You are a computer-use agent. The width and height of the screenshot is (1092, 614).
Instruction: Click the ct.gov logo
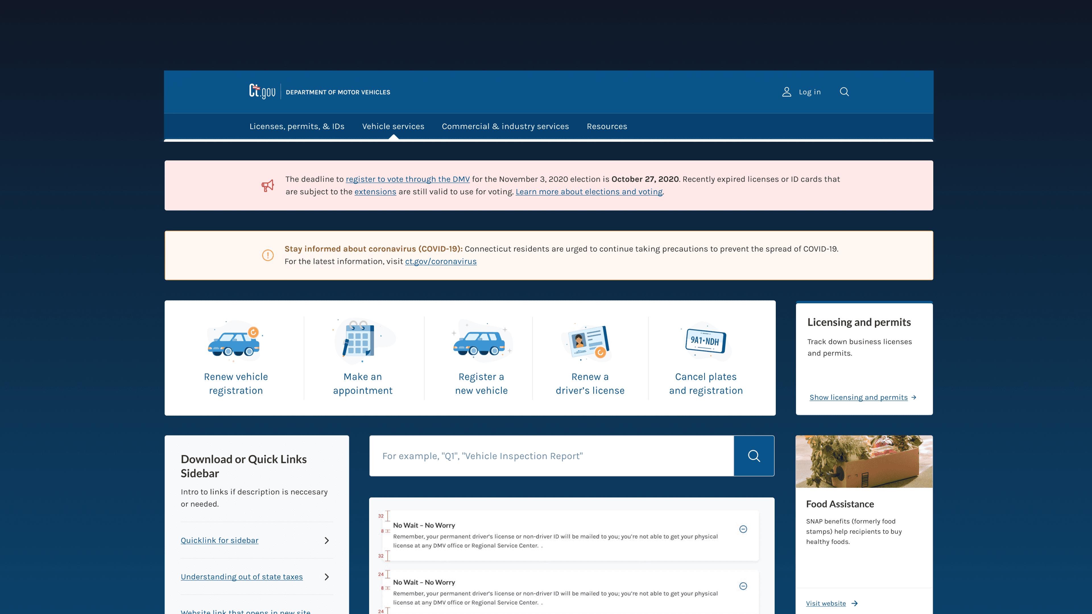click(262, 92)
